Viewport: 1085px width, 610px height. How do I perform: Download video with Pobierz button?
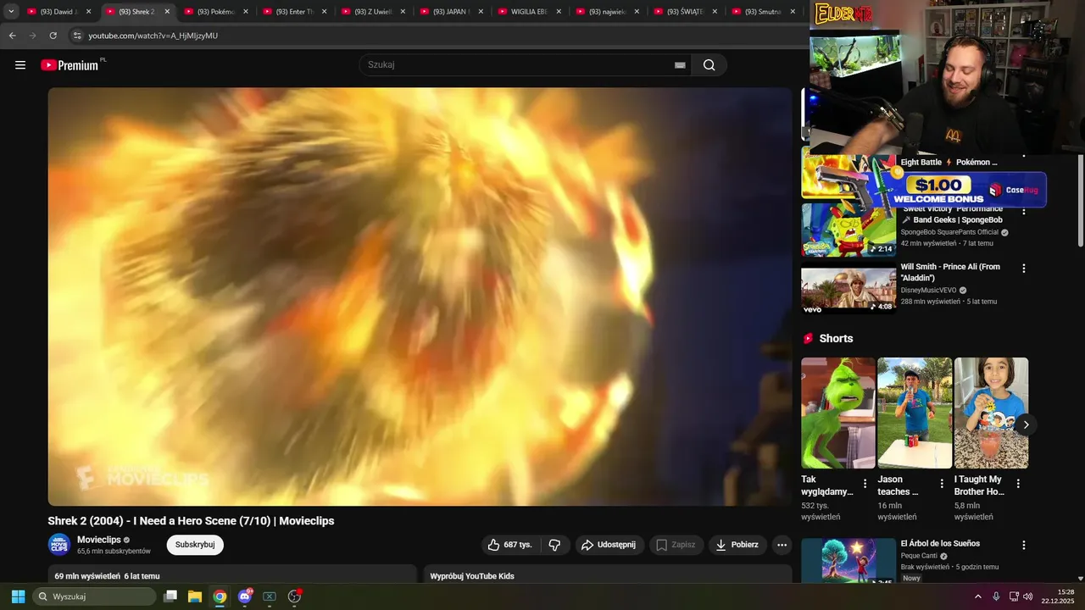pos(737,545)
